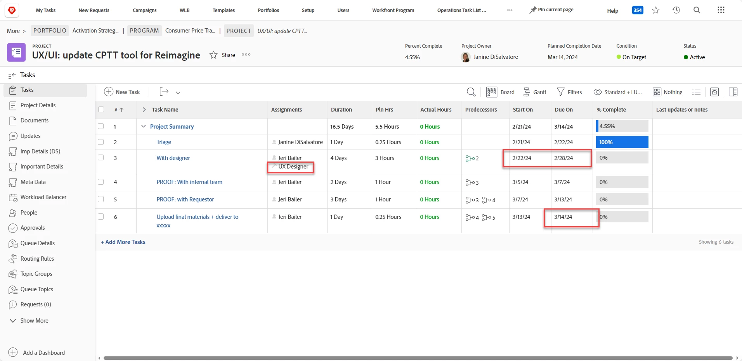Search the task list with magnifier icon
Image resolution: width=742 pixels, height=361 pixels.
[471, 92]
